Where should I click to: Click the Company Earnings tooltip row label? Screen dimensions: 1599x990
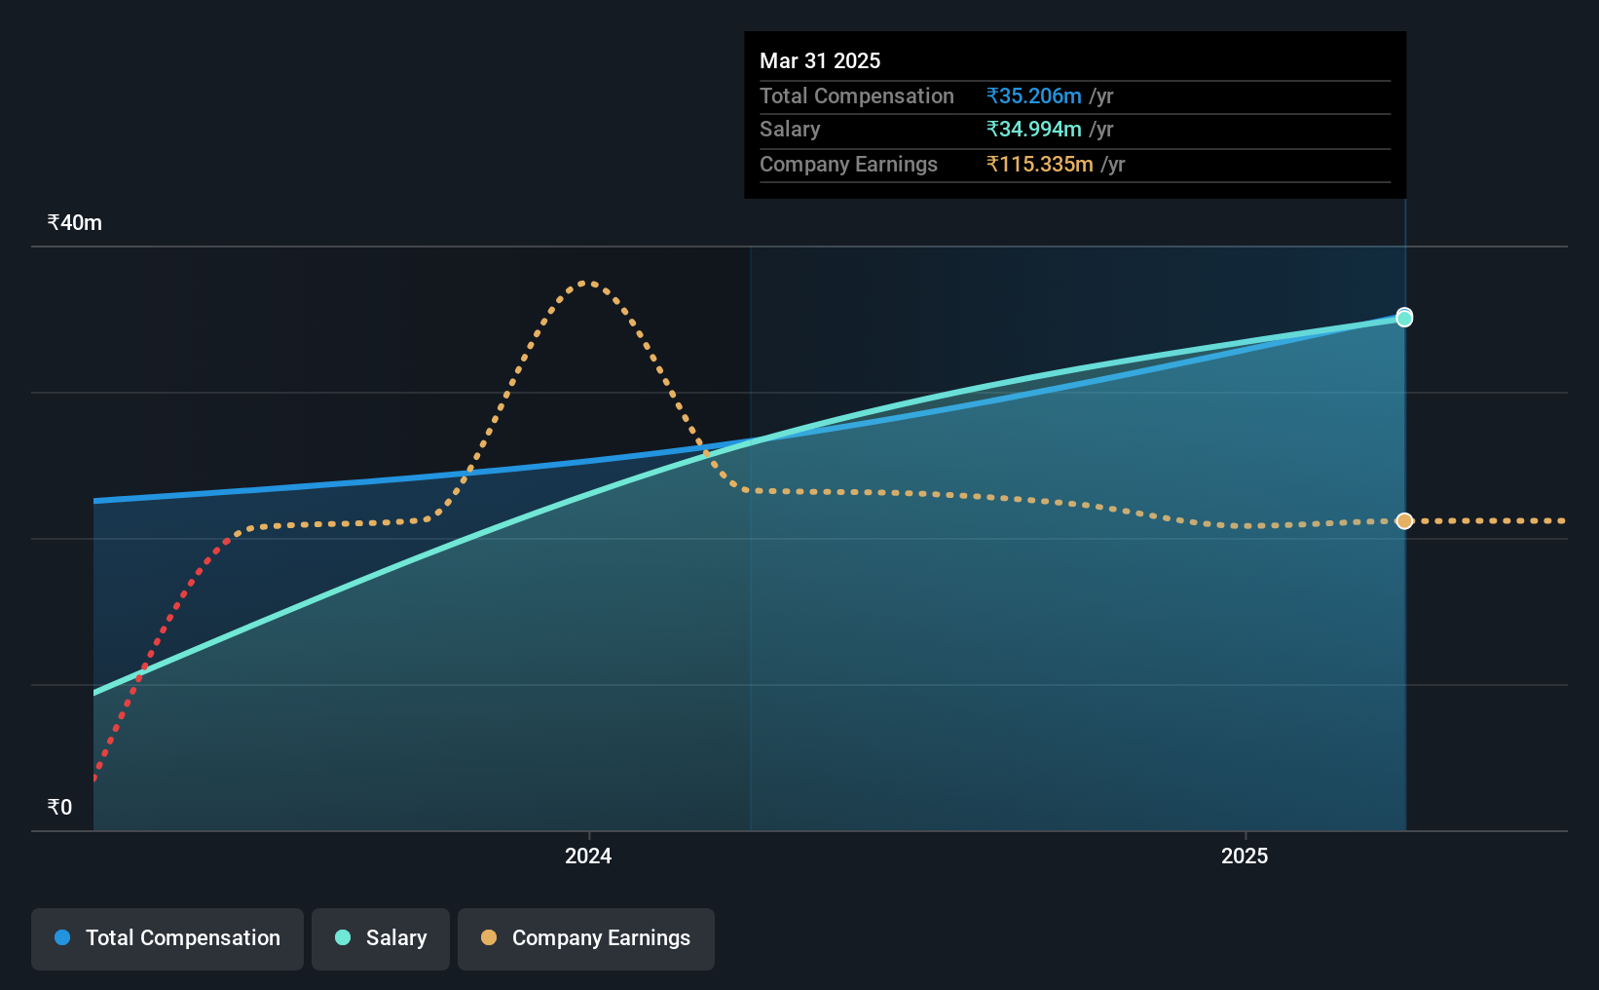coord(848,164)
